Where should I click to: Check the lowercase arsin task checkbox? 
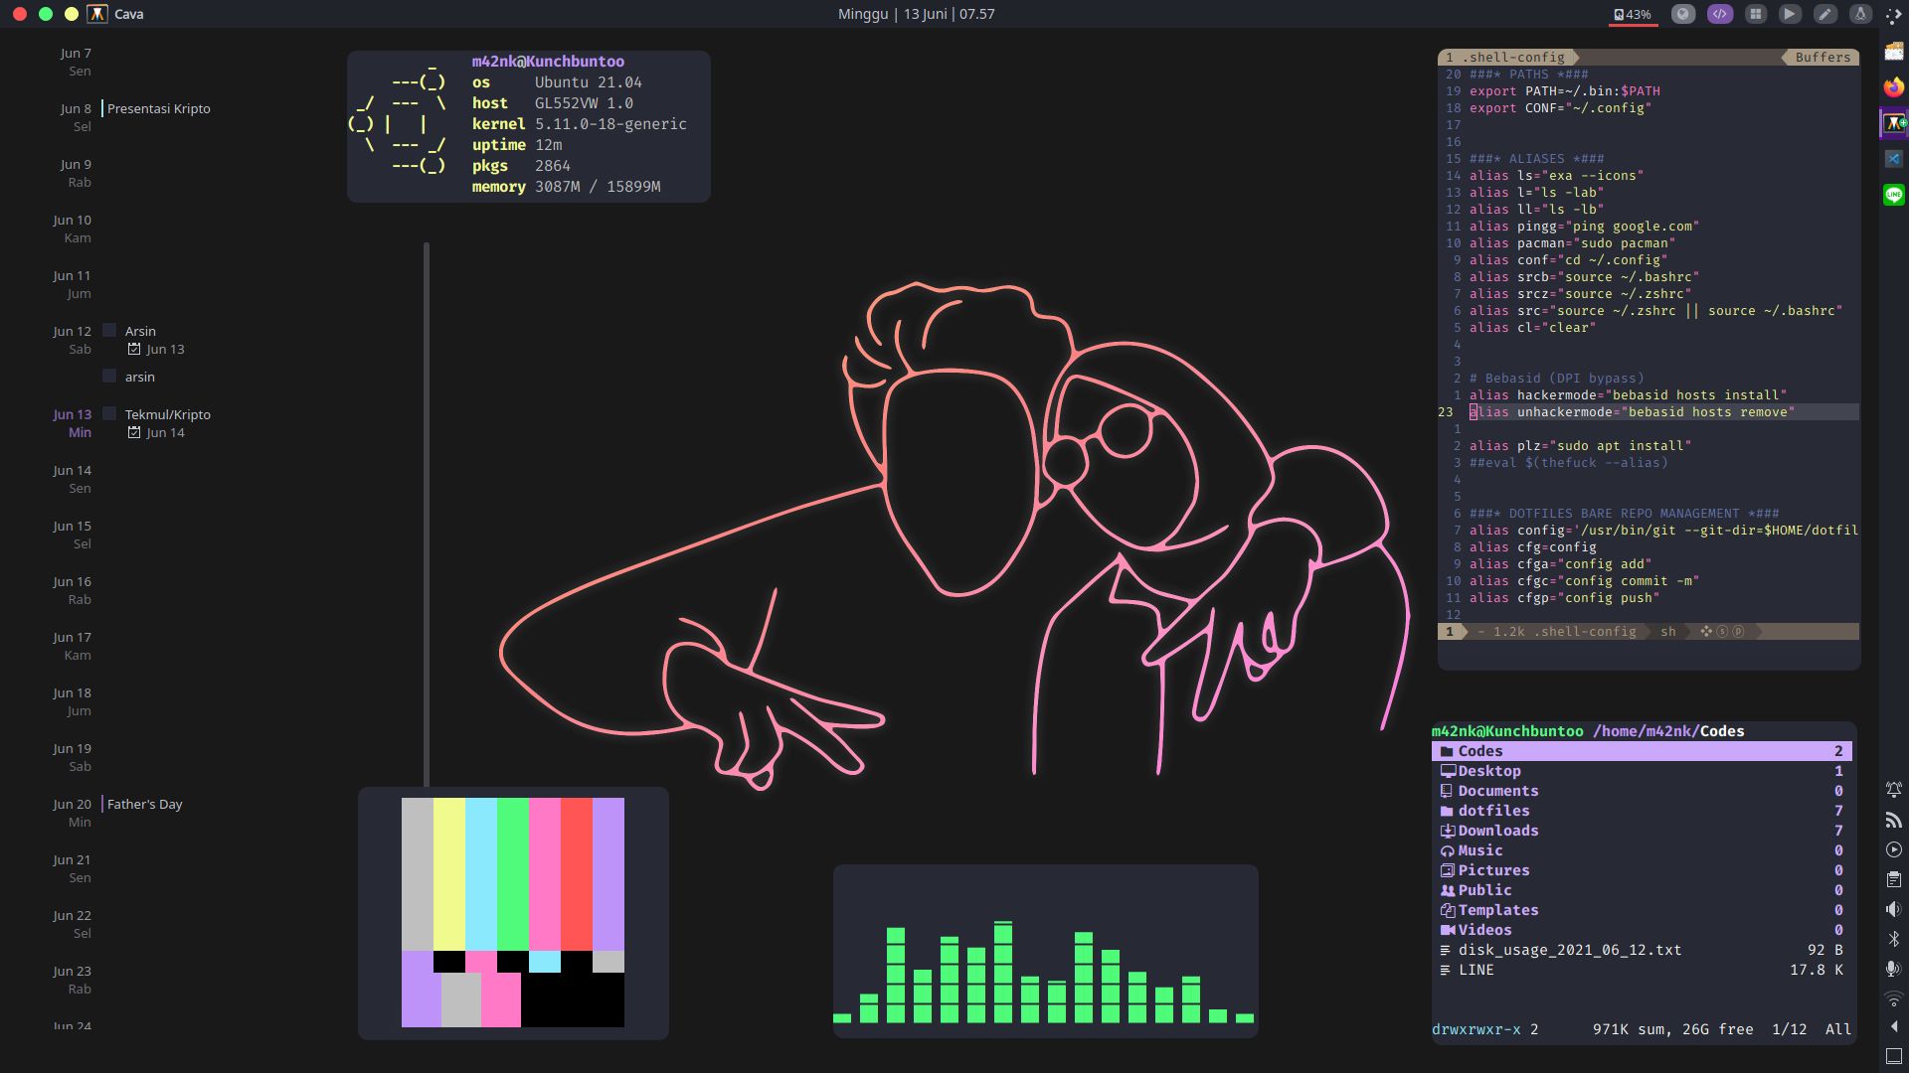pos(109,376)
